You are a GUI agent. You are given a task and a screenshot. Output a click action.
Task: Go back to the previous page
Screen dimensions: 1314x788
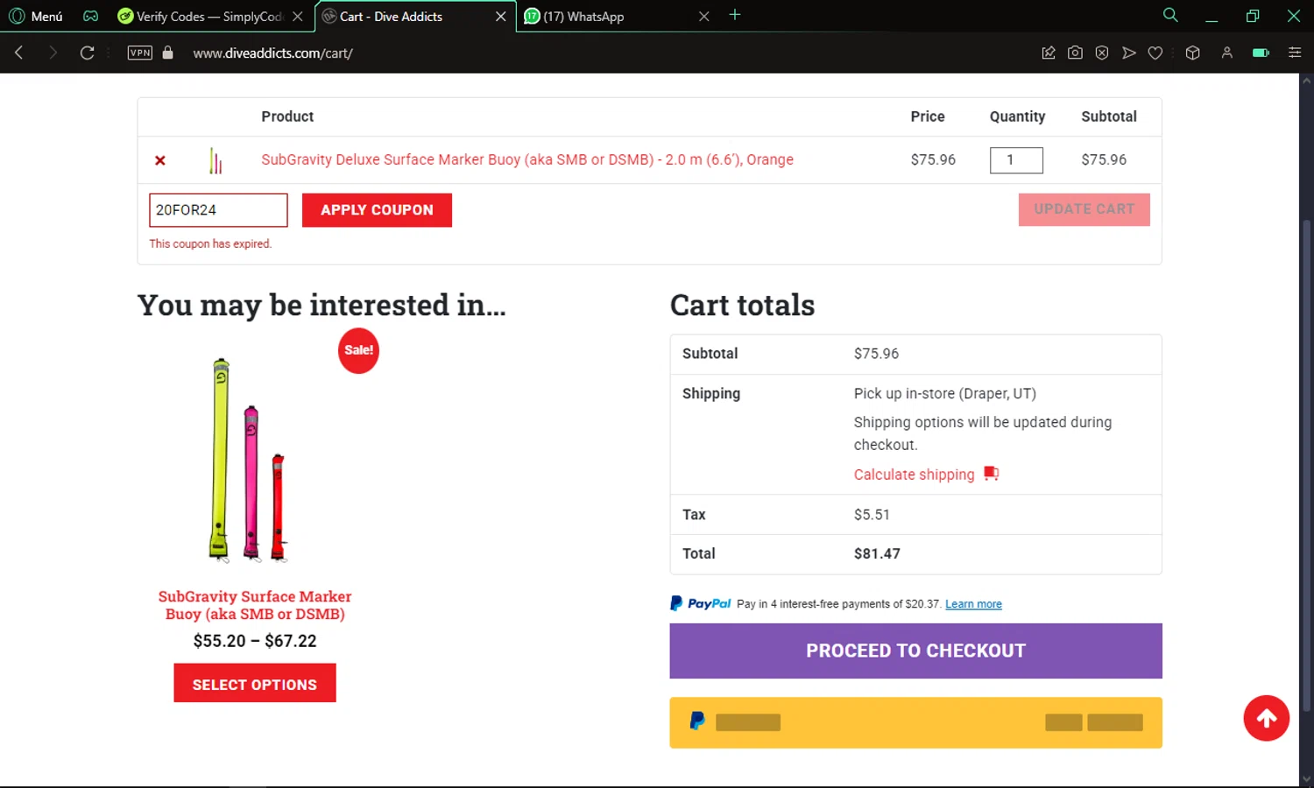19,53
